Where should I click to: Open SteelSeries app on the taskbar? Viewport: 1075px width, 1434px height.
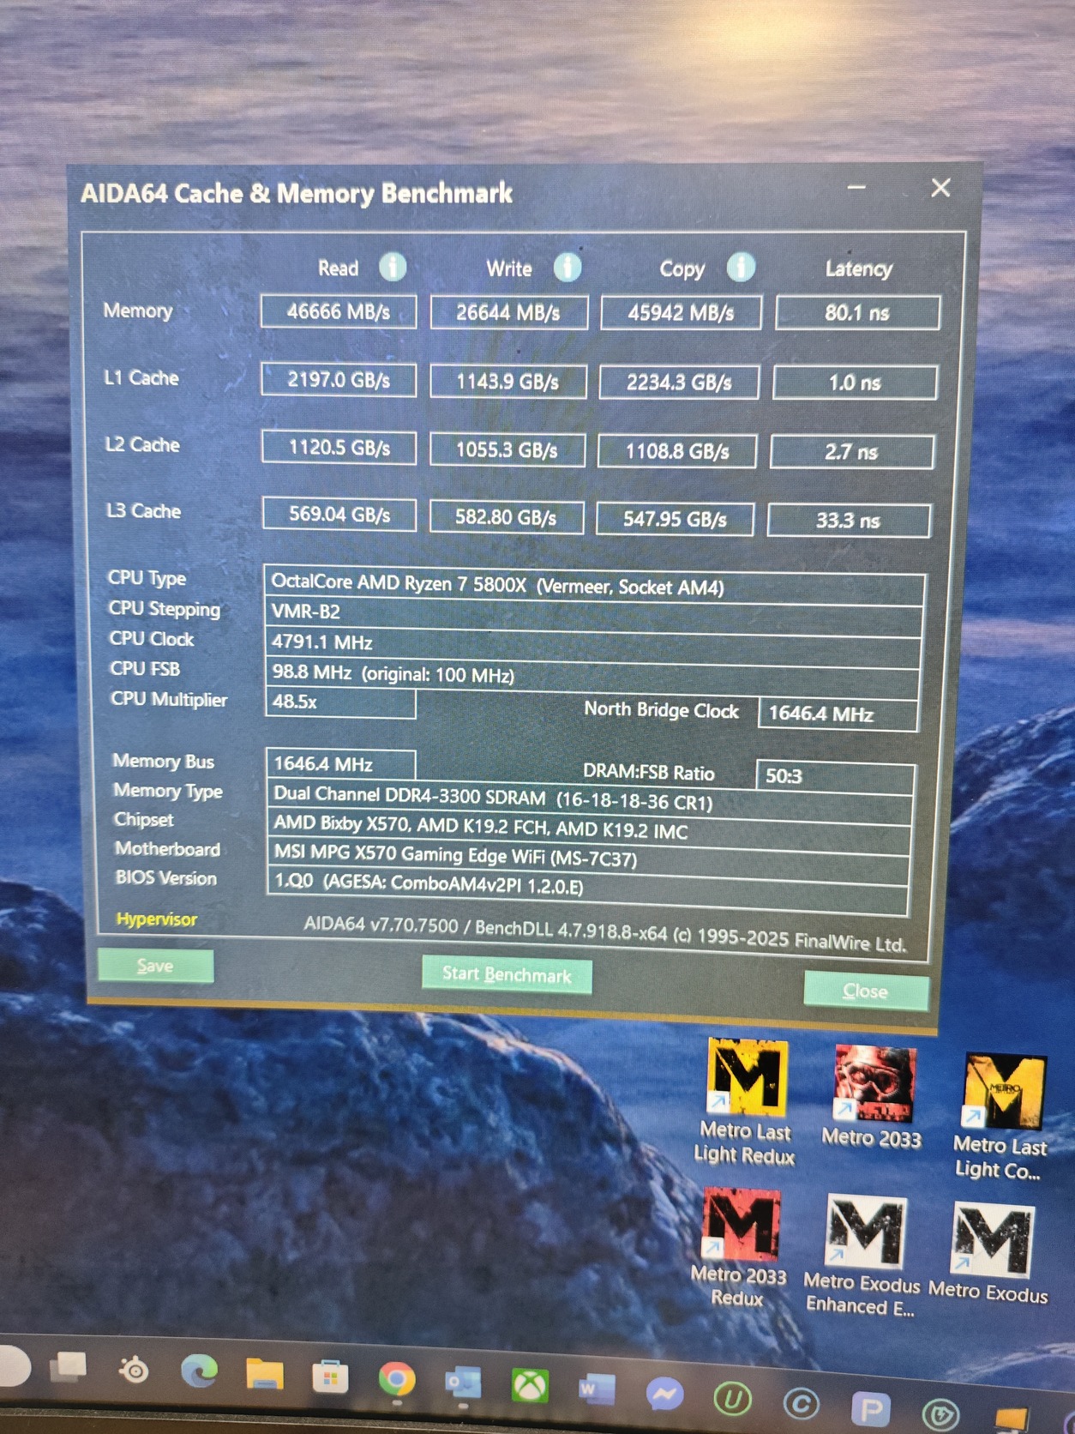coord(134,1371)
